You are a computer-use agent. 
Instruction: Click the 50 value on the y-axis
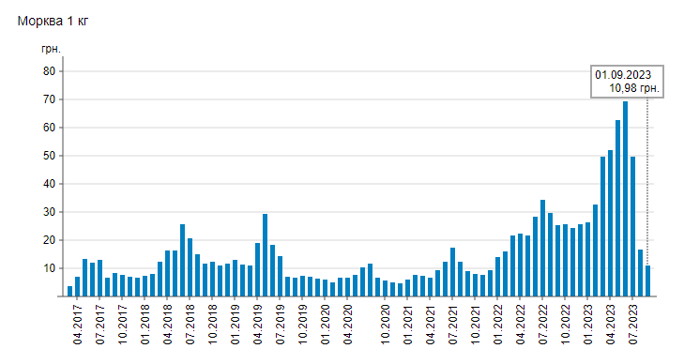pos(50,156)
